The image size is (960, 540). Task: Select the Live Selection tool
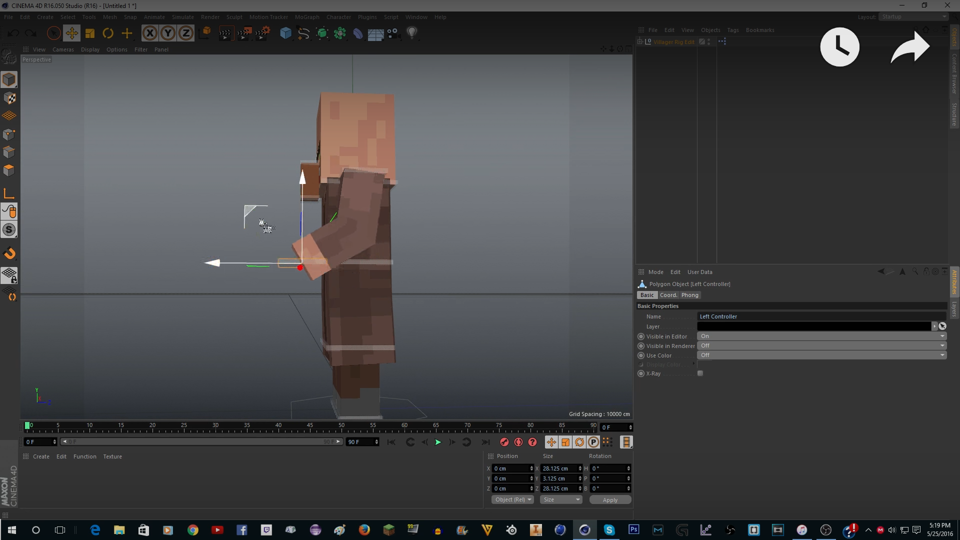coord(53,33)
